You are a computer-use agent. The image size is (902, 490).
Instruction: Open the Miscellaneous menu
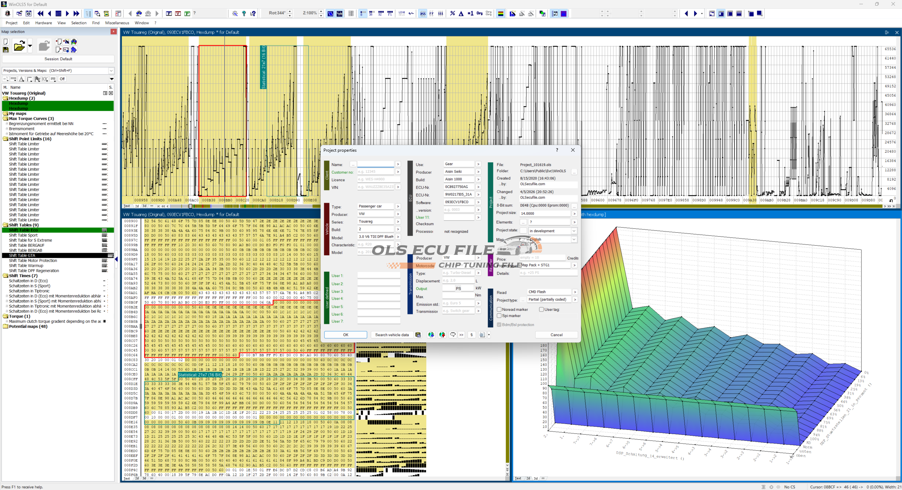pos(117,23)
